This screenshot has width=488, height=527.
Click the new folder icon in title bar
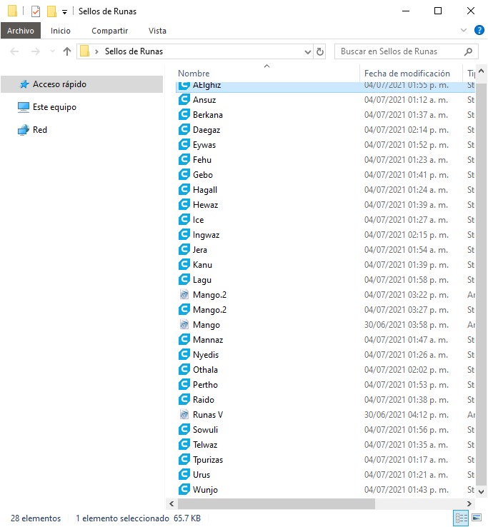[x=51, y=11]
